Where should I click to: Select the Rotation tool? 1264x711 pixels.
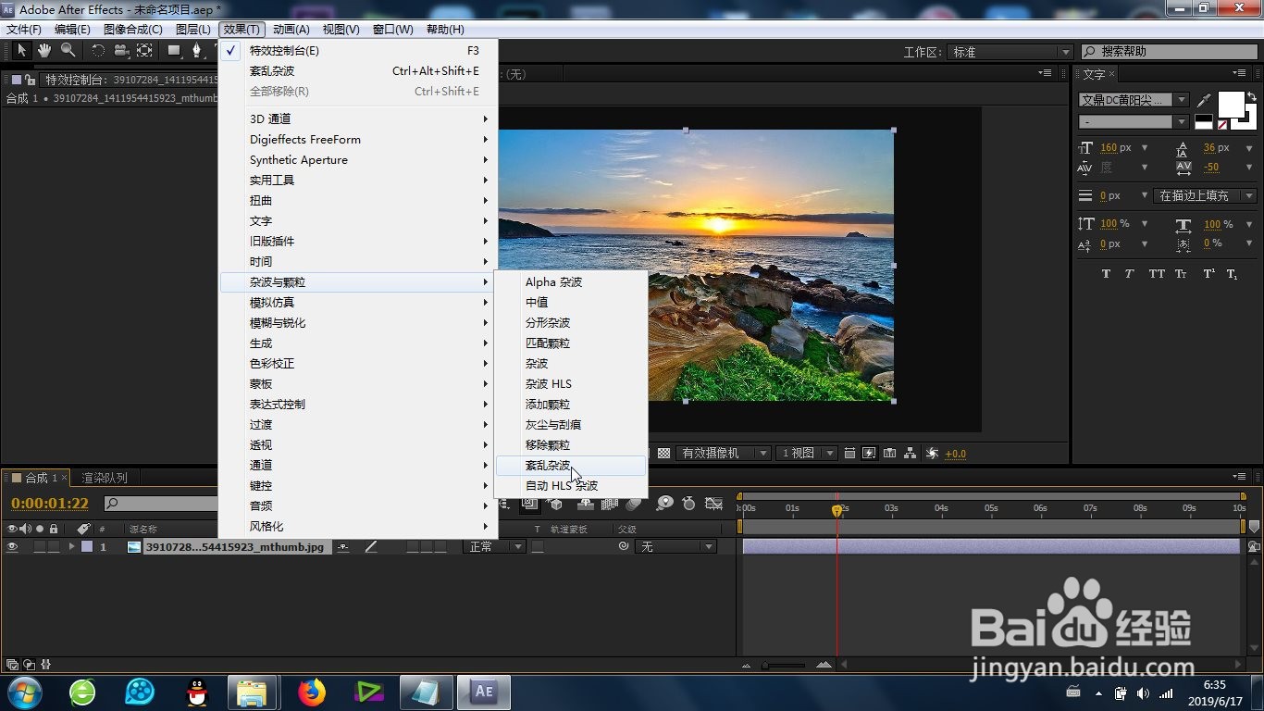point(100,50)
